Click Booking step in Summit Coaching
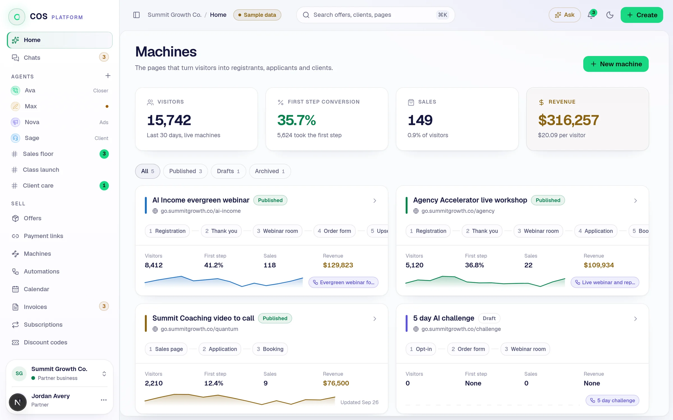The height and width of the screenshot is (420, 673). pos(270,349)
